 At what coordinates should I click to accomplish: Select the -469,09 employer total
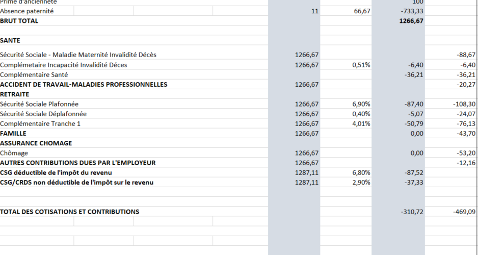click(464, 211)
